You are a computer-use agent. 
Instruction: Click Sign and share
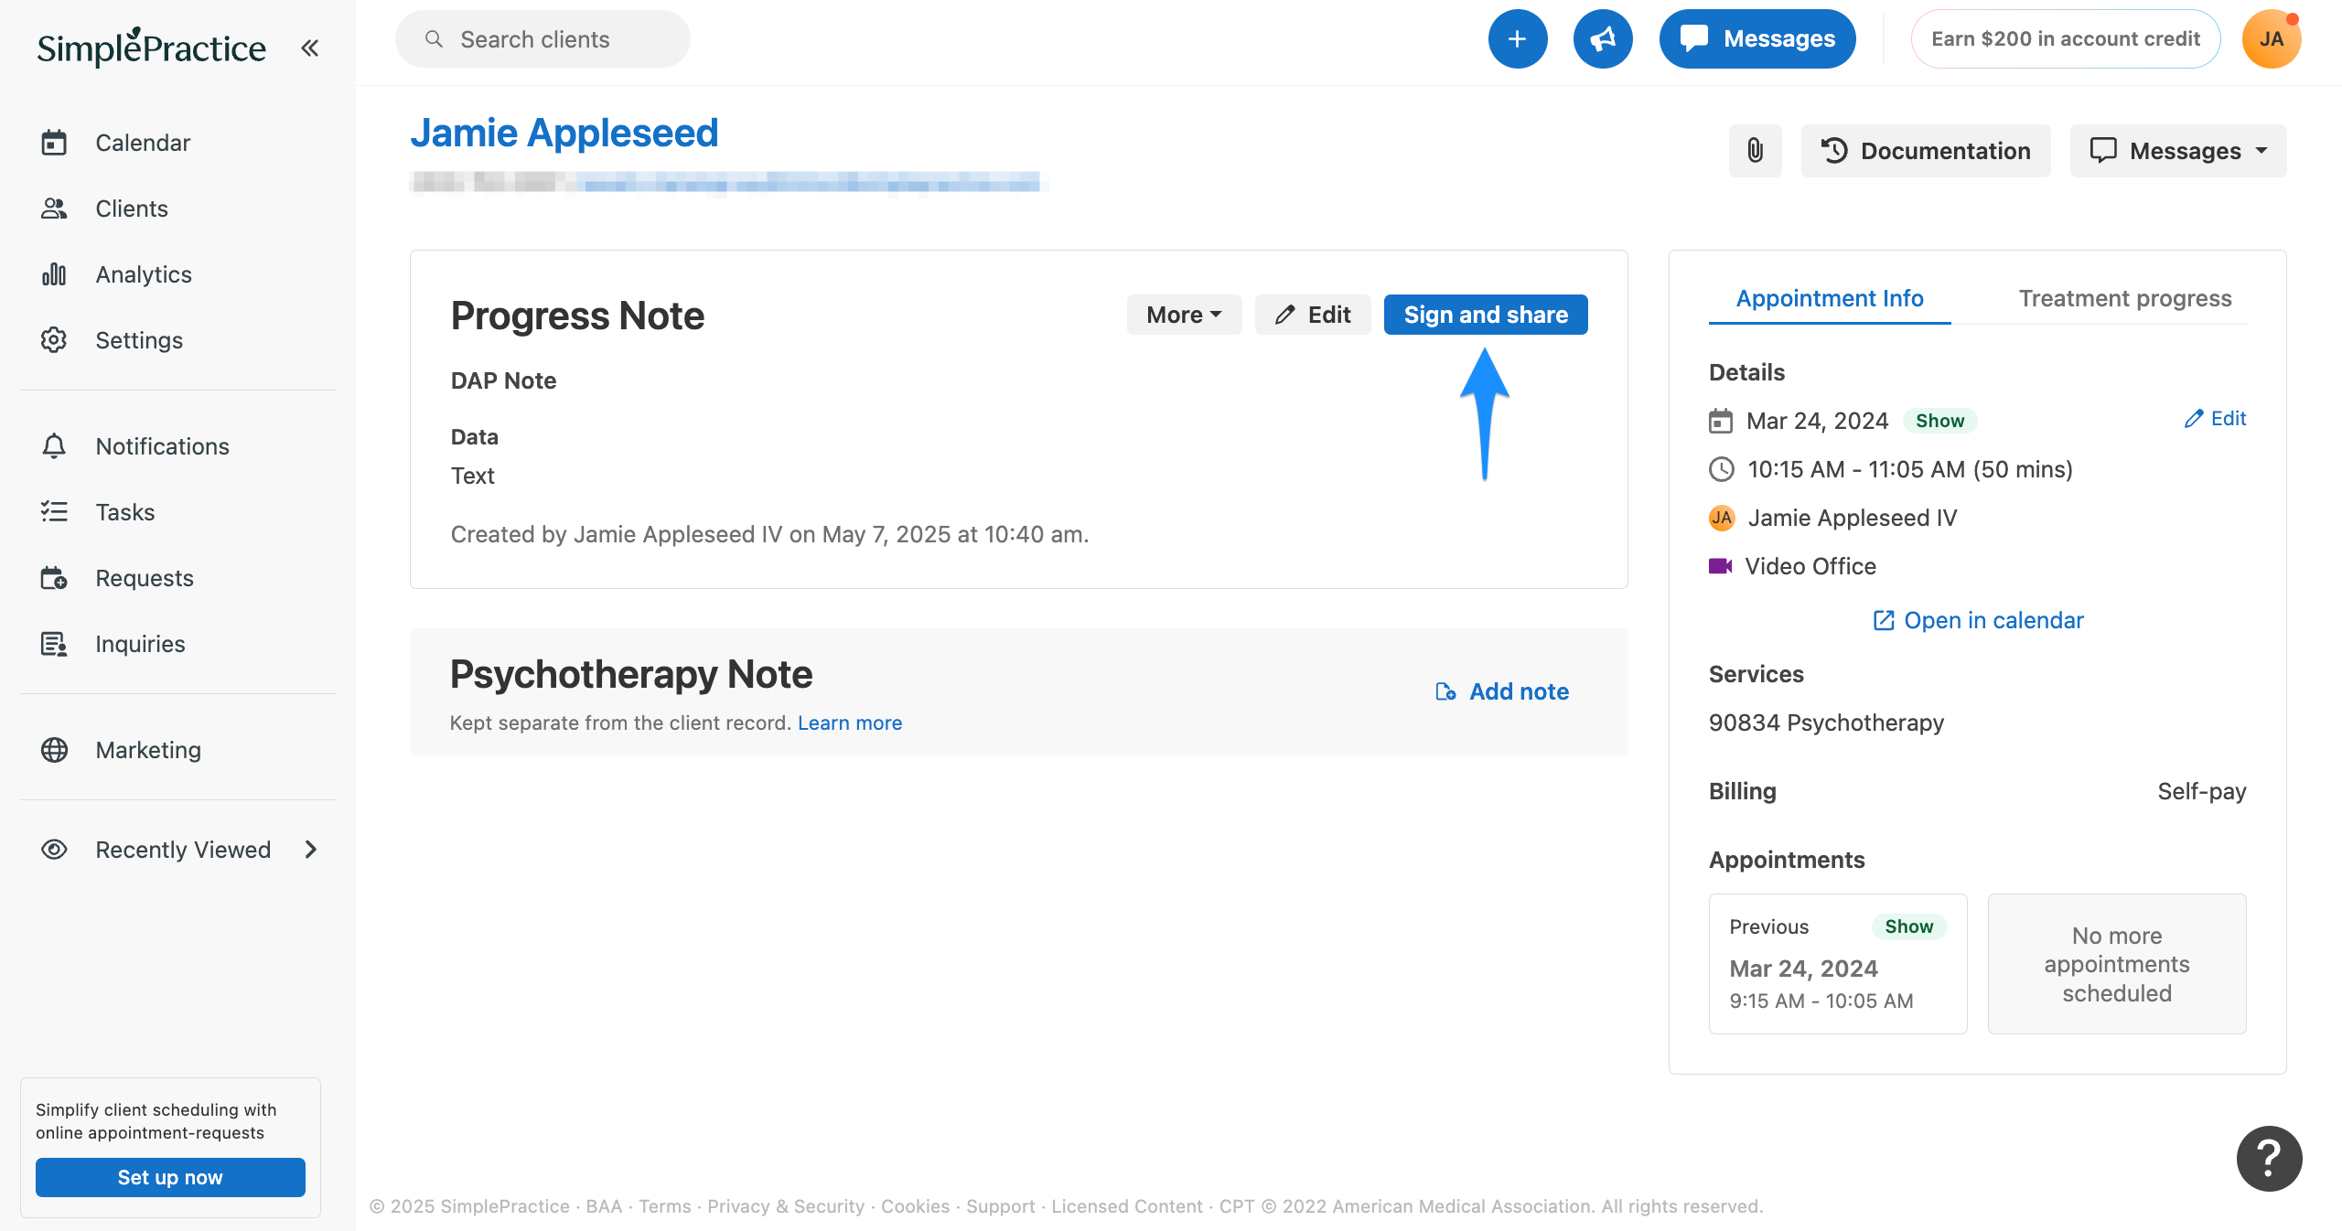(1486, 315)
